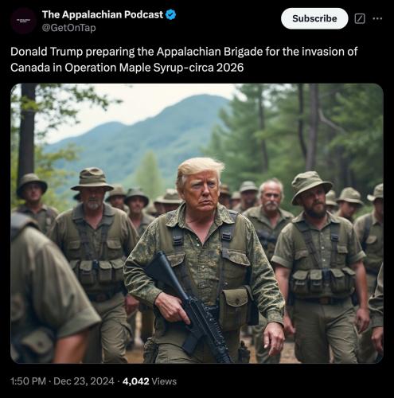This screenshot has width=394, height=398.
Task: Open the attached photo at the rifle
Action: click(189, 305)
